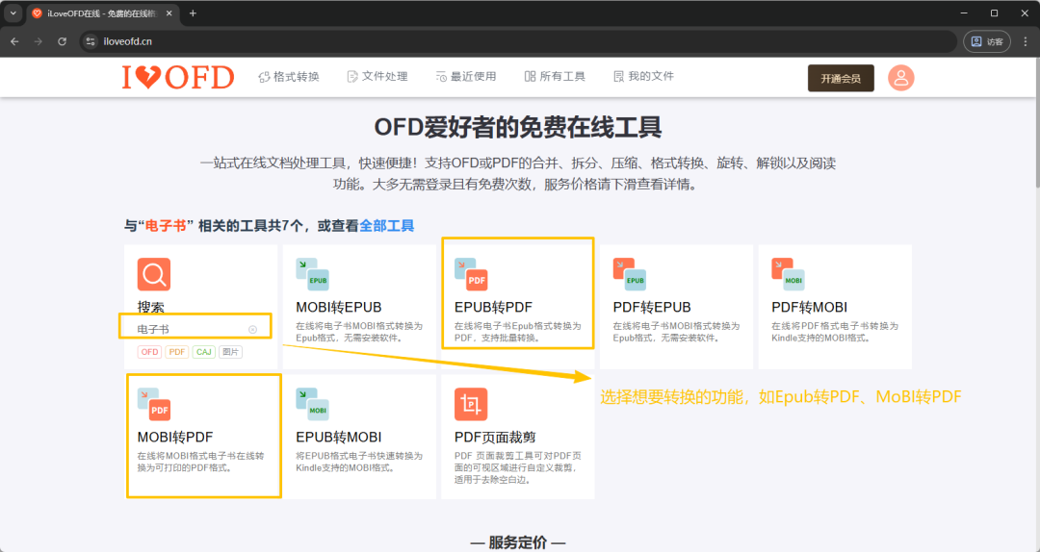
Task: Select the PDF filter tag
Action: pos(177,352)
